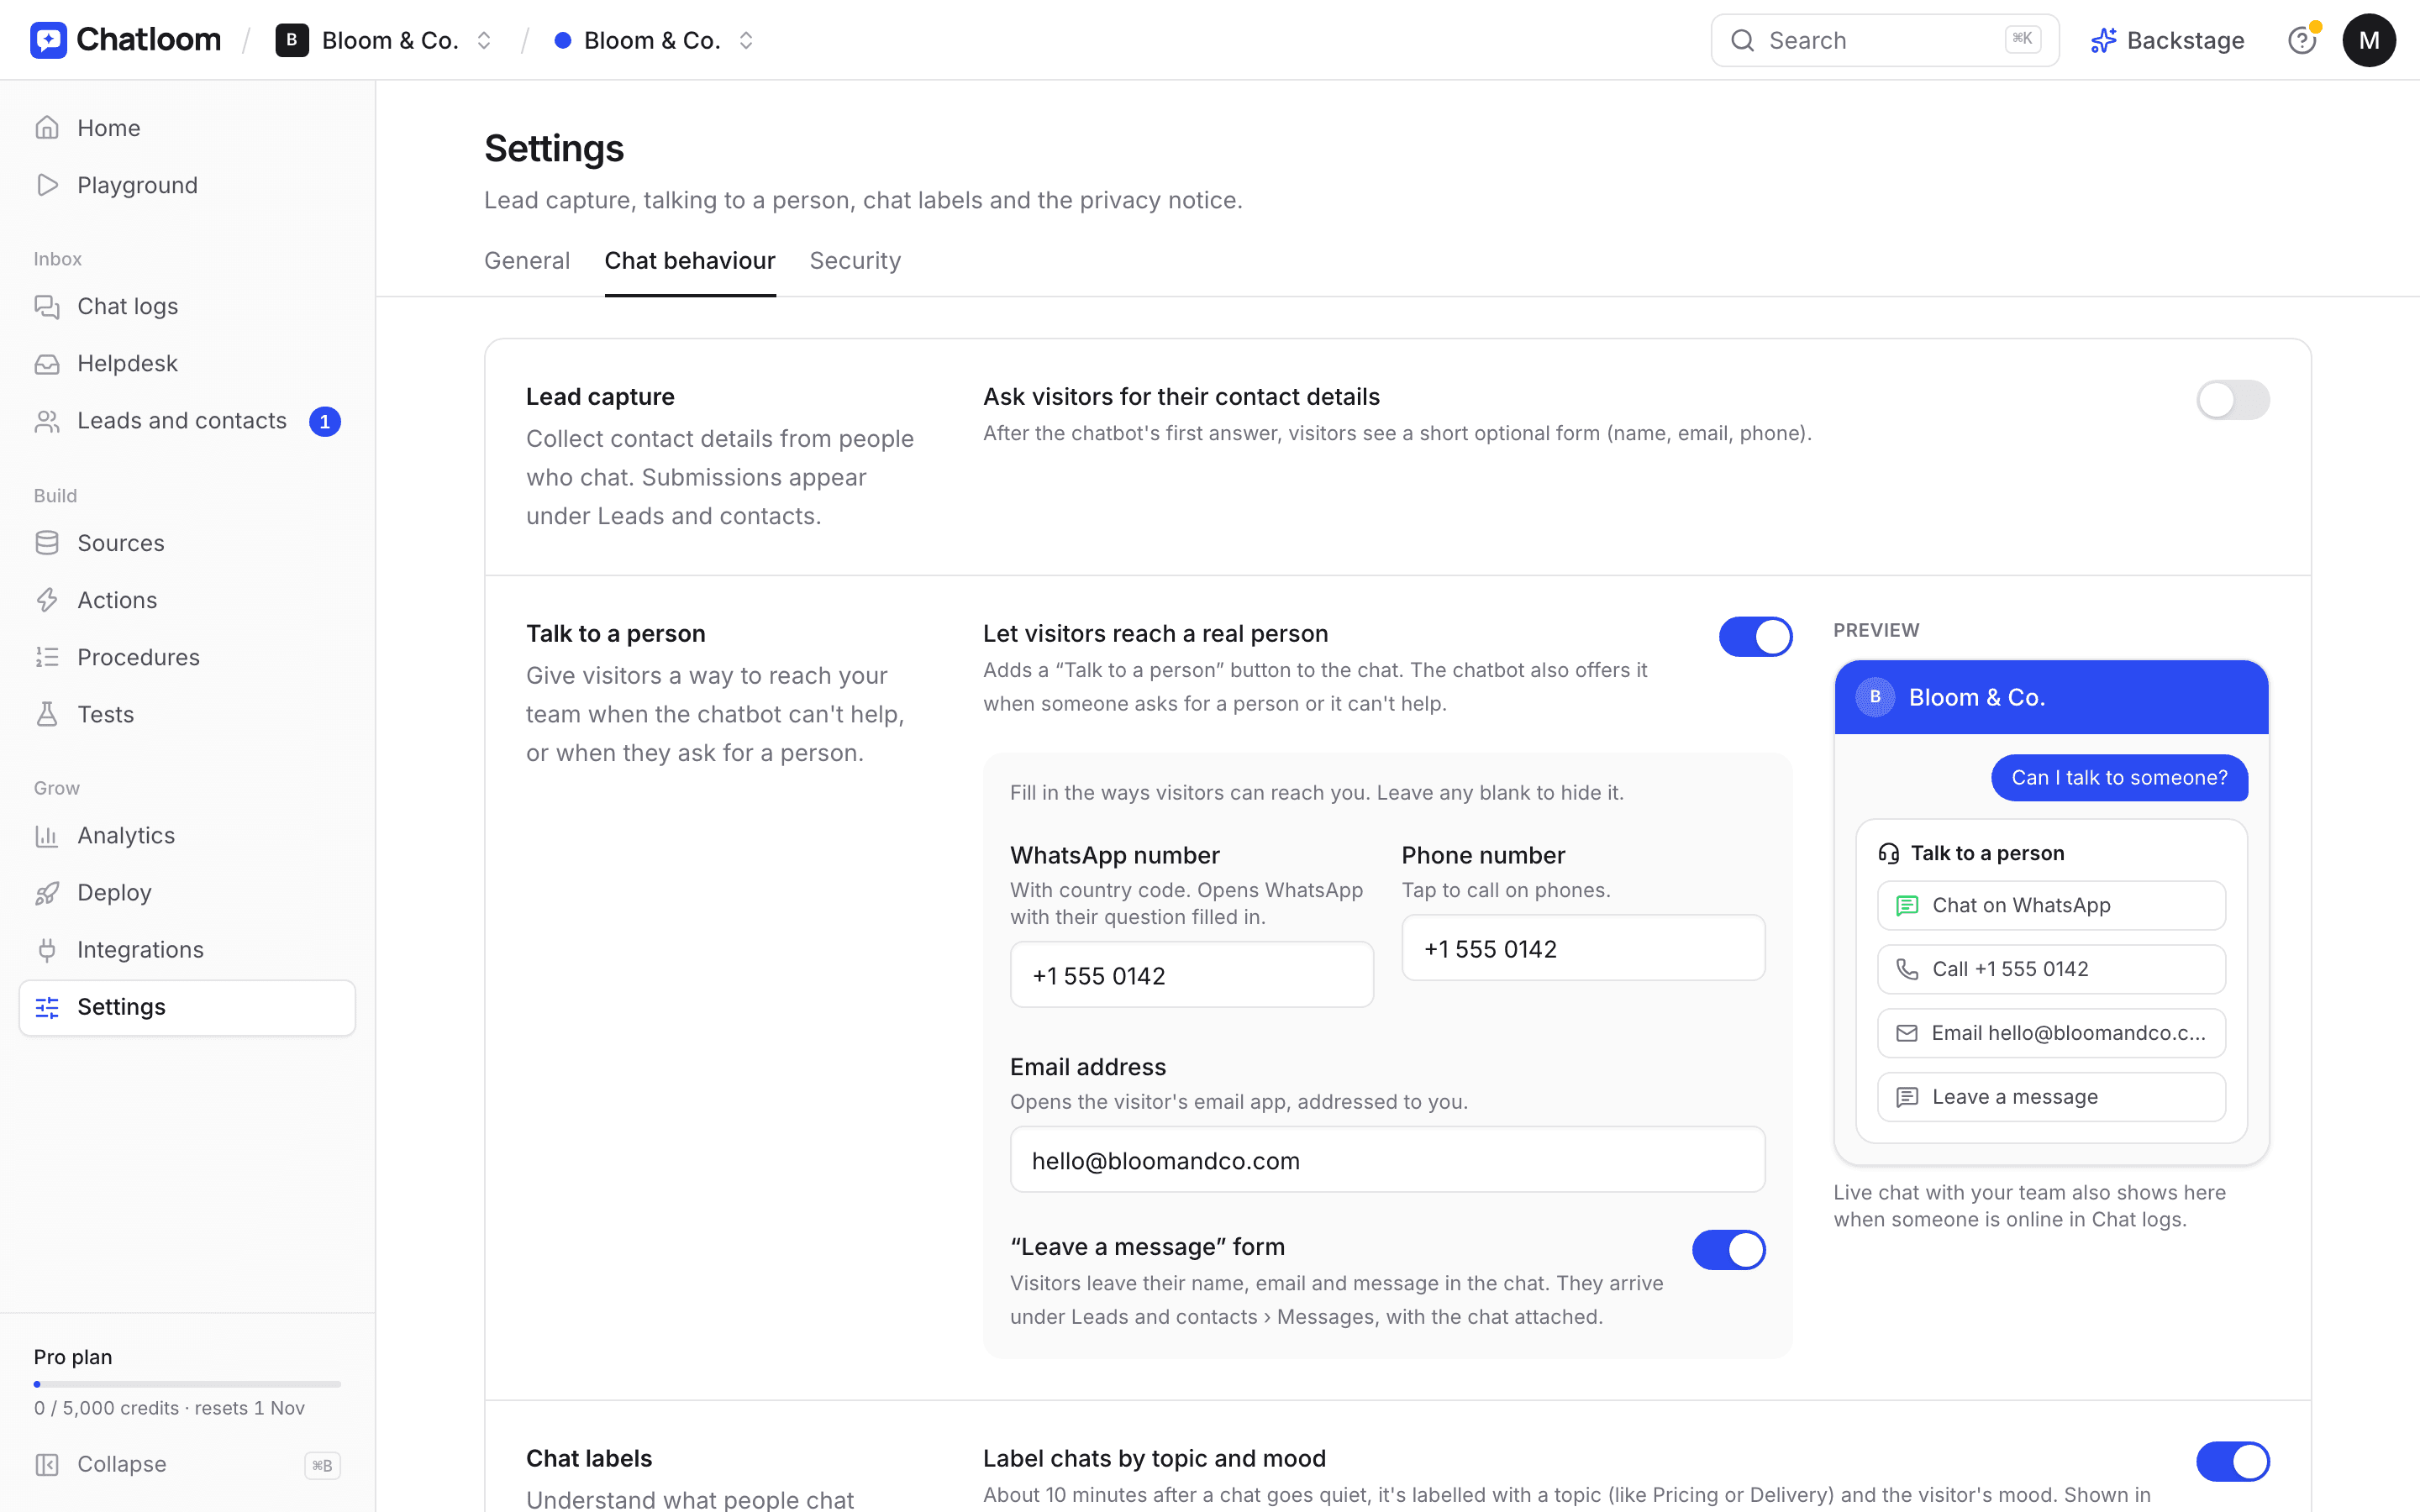The width and height of the screenshot is (2420, 1512).
Task: Click the ⌘K shortcut hint in search
Action: [x=2022, y=39]
